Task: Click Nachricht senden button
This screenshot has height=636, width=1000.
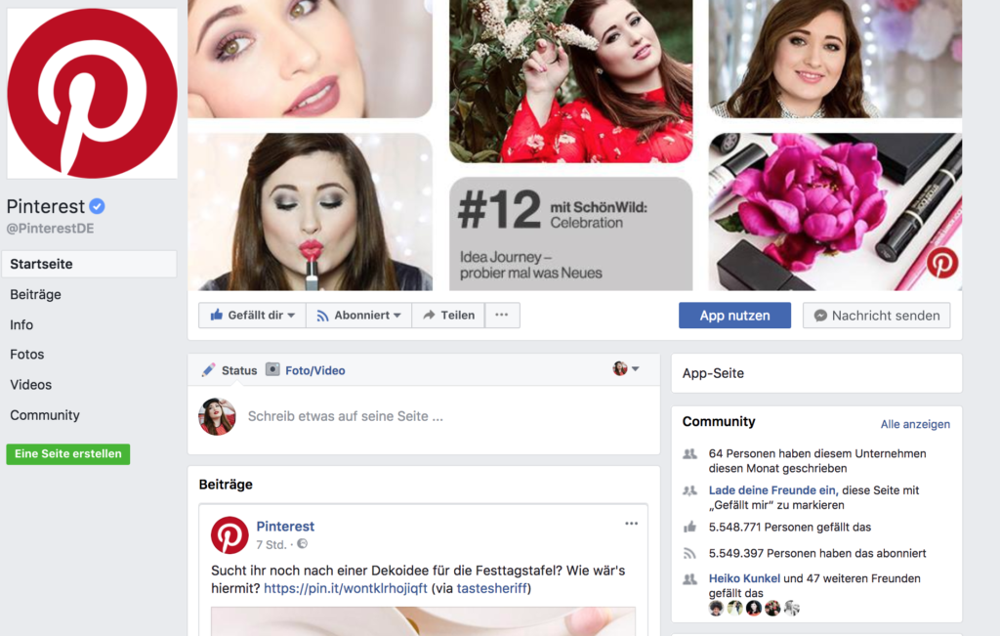Action: (876, 316)
